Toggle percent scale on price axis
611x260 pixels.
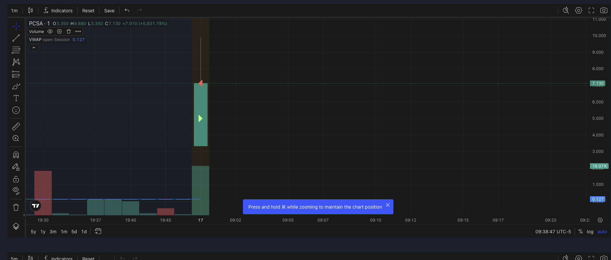[581, 232]
